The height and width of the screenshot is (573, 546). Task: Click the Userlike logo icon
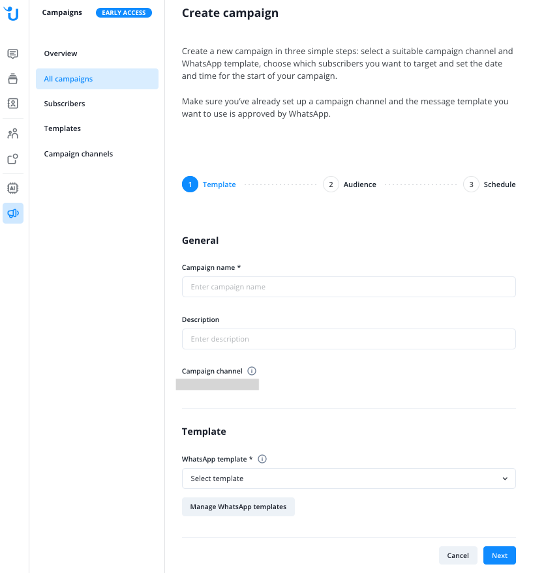[x=11, y=14]
